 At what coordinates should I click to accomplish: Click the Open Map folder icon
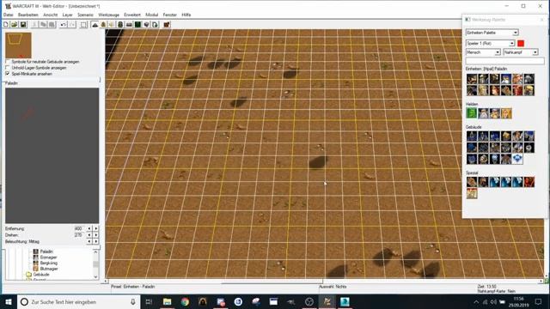15,25
